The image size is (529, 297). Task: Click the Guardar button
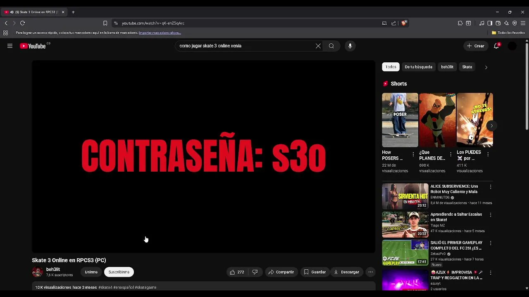pyautogui.click(x=315, y=272)
